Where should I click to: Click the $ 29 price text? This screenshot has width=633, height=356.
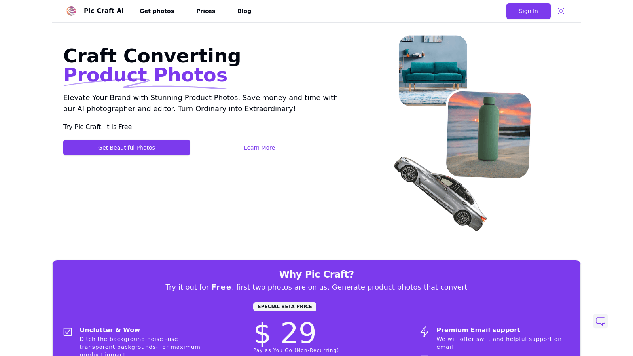click(x=285, y=333)
